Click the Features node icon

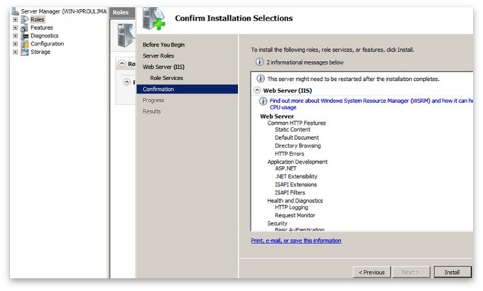coord(24,28)
